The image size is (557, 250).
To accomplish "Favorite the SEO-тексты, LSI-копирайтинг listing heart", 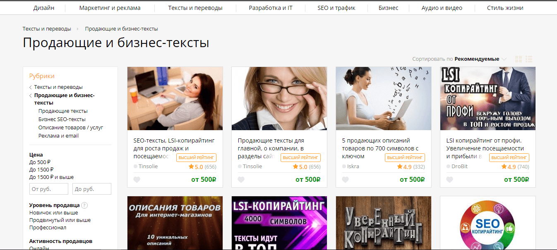I will pos(137,179).
